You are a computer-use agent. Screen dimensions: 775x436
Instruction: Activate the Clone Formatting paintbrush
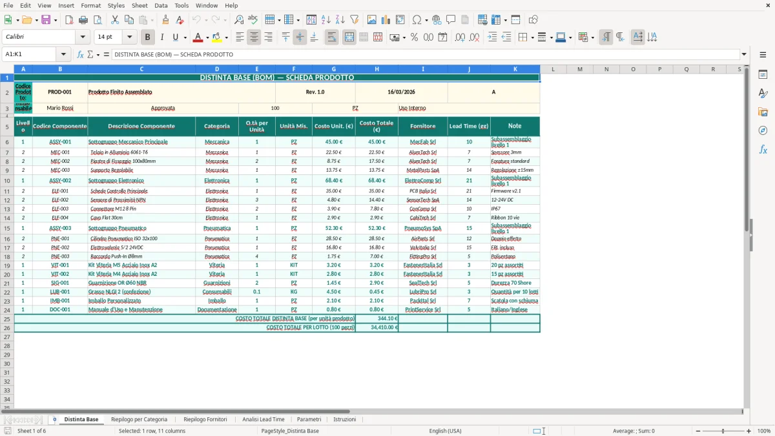tap(166, 20)
